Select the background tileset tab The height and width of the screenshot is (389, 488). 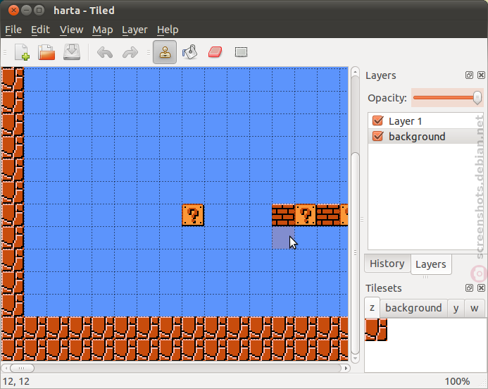(413, 308)
